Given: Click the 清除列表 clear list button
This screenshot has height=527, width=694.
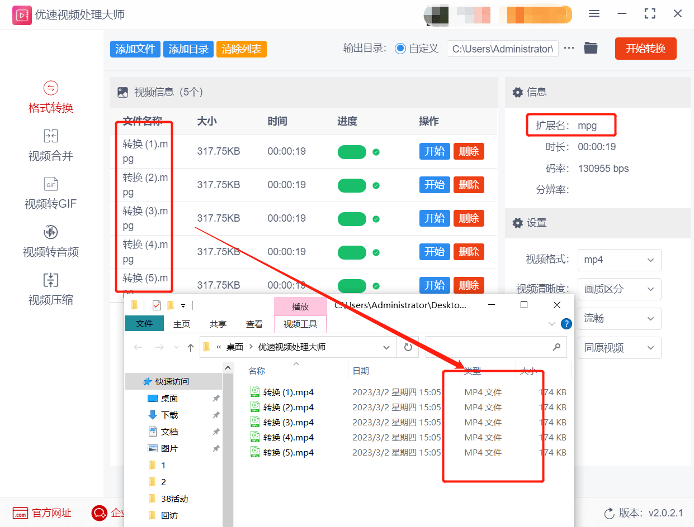Looking at the screenshot, I should pyautogui.click(x=242, y=49).
